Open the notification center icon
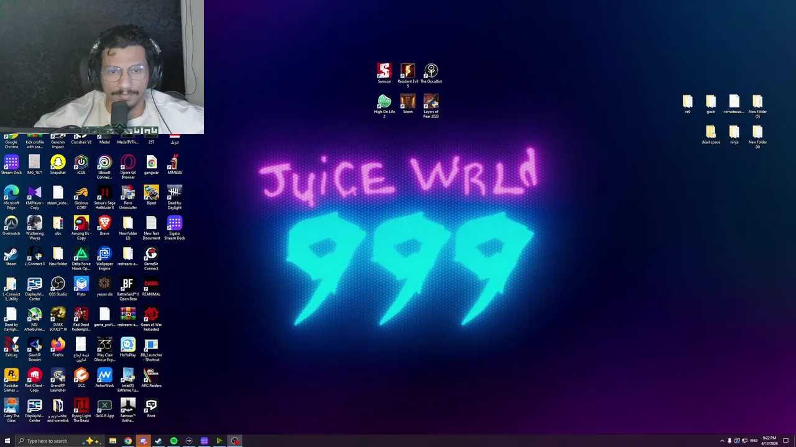Screen dimensions: 796x447 pyautogui.click(x=786, y=441)
